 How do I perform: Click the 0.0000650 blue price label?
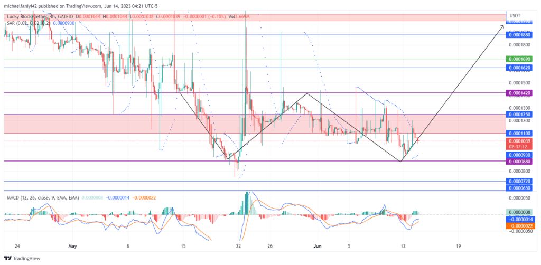coord(519,187)
